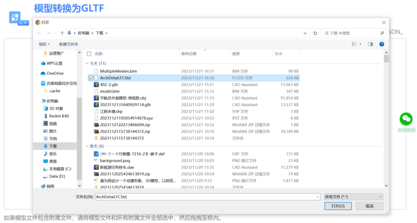Click the 文件名 input field

(207, 197)
